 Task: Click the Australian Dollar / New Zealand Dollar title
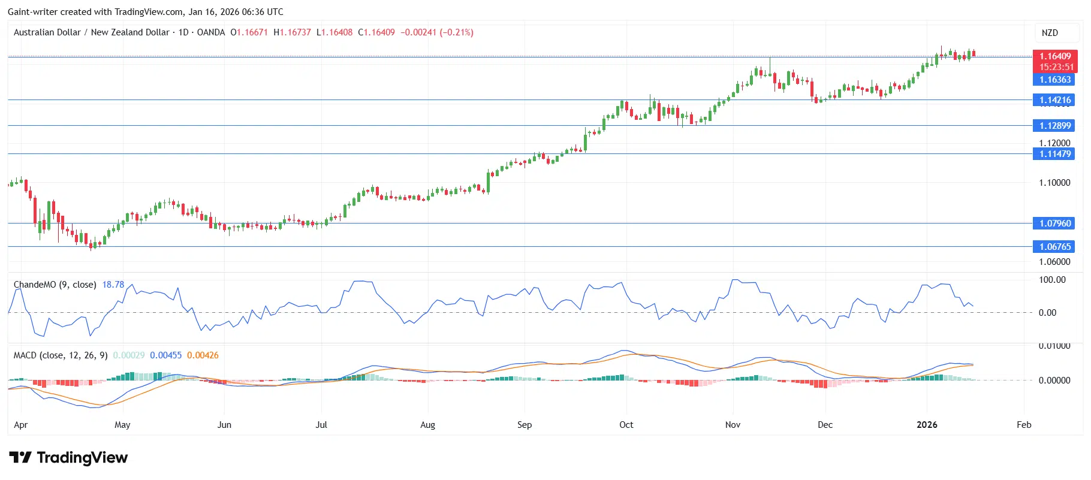[91, 32]
